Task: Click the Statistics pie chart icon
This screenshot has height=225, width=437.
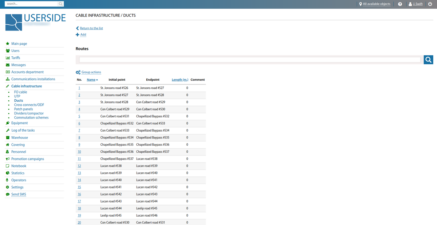Action: tap(8, 173)
